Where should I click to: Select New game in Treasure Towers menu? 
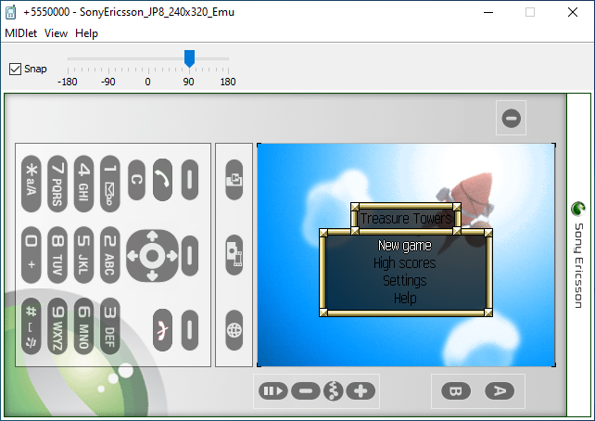[405, 246]
